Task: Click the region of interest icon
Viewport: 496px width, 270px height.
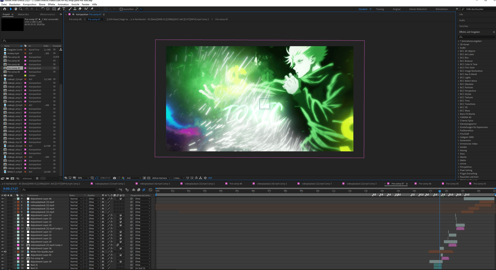Action: pyautogui.click(x=144, y=178)
